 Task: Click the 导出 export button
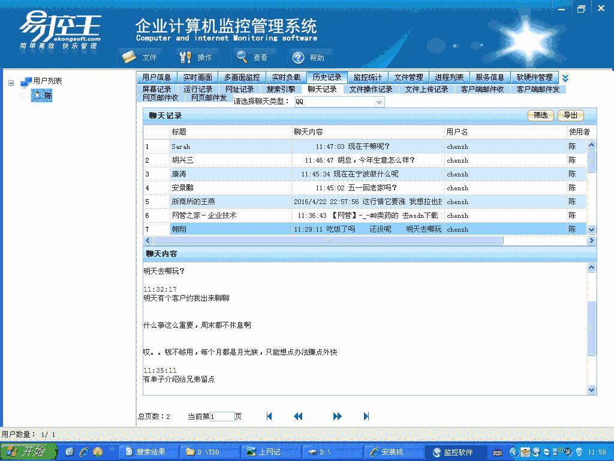(570, 115)
